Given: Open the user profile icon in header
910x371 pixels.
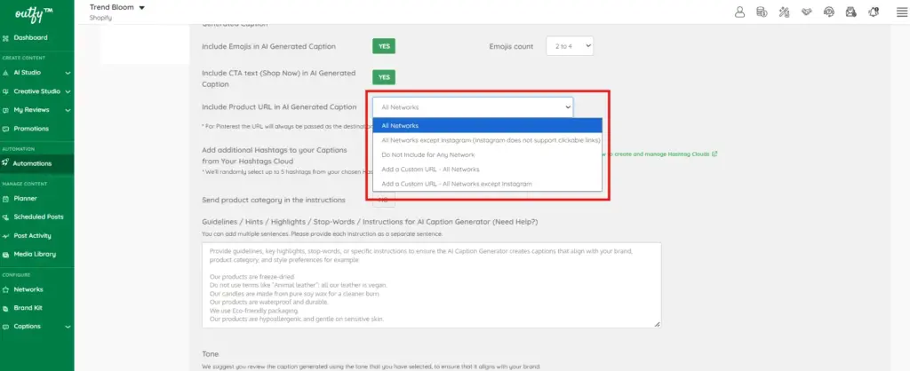Looking at the screenshot, I should (x=739, y=12).
